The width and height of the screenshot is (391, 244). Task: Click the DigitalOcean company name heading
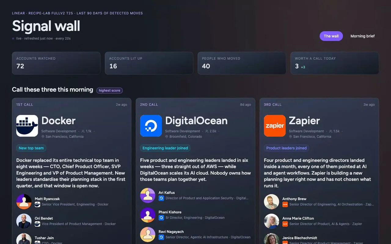pyautogui.click(x=196, y=121)
